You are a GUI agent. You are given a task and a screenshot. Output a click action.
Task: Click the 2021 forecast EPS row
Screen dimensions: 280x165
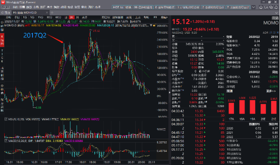[252, 133]
